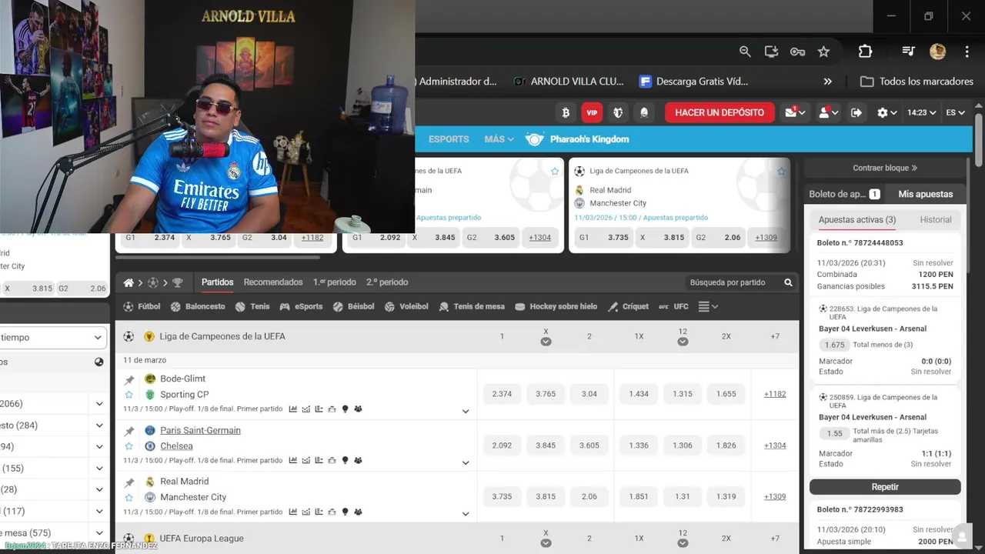Click the arrow-box icon next to settings gear

click(856, 112)
